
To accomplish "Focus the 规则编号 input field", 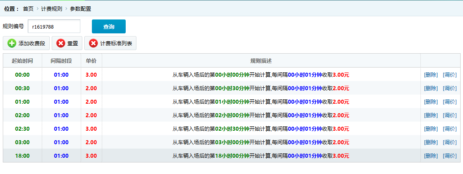I will click(x=54, y=27).
